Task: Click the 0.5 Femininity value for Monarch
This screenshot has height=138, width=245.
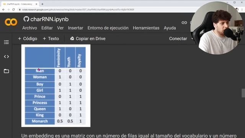Action: 60,121
